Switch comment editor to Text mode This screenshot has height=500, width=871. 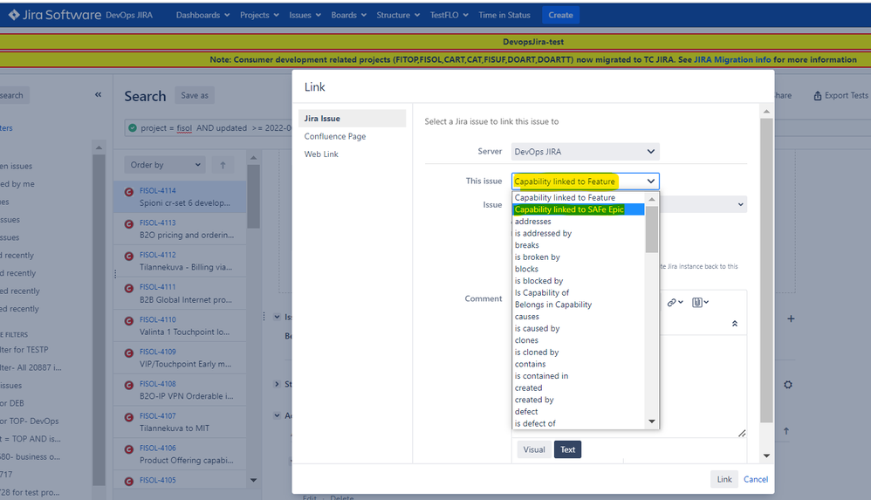pyautogui.click(x=567, y=449)
